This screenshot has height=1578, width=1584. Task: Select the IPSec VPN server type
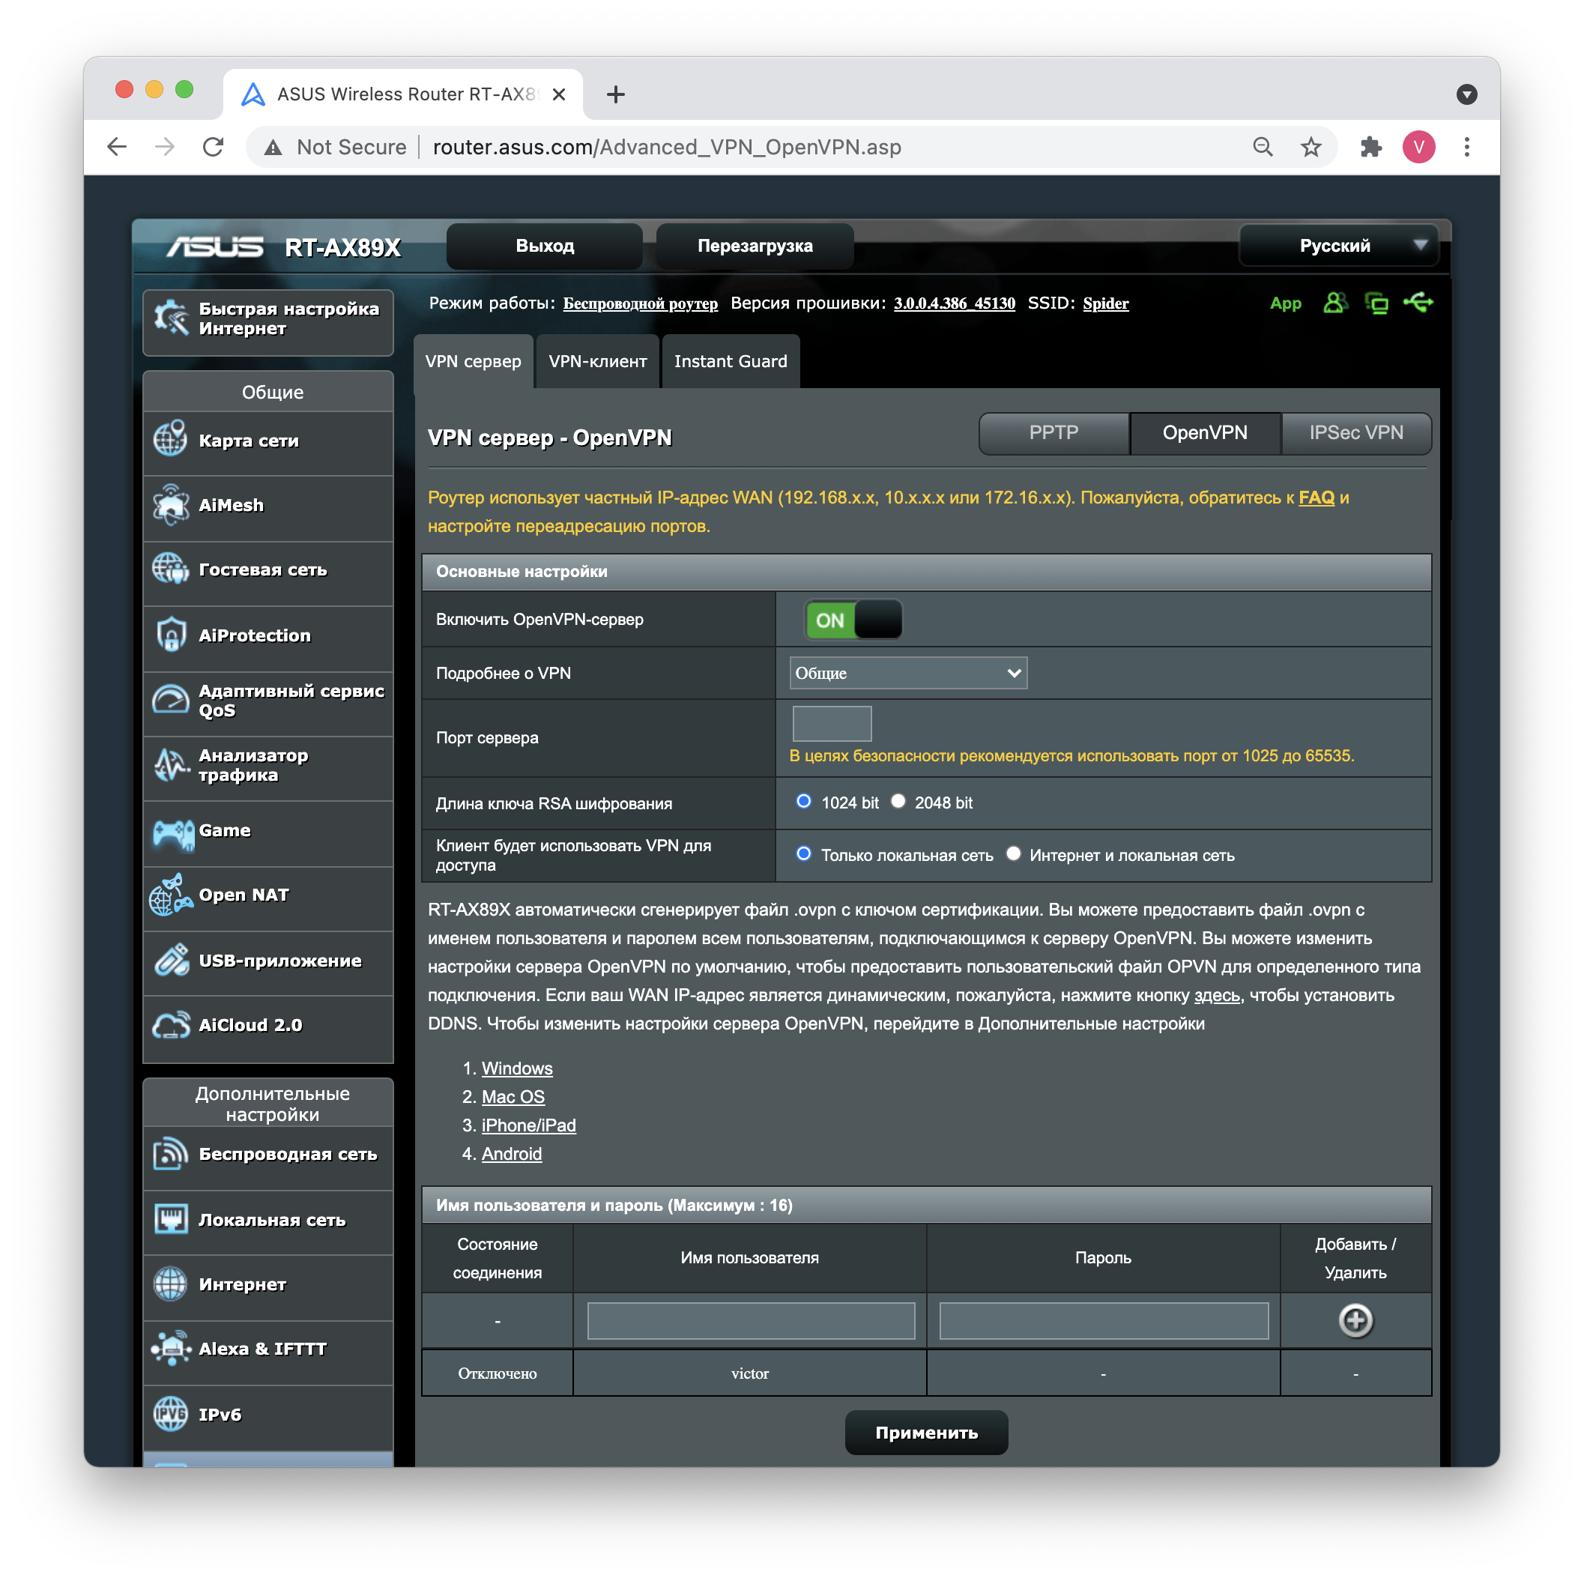pos(1356,433)
